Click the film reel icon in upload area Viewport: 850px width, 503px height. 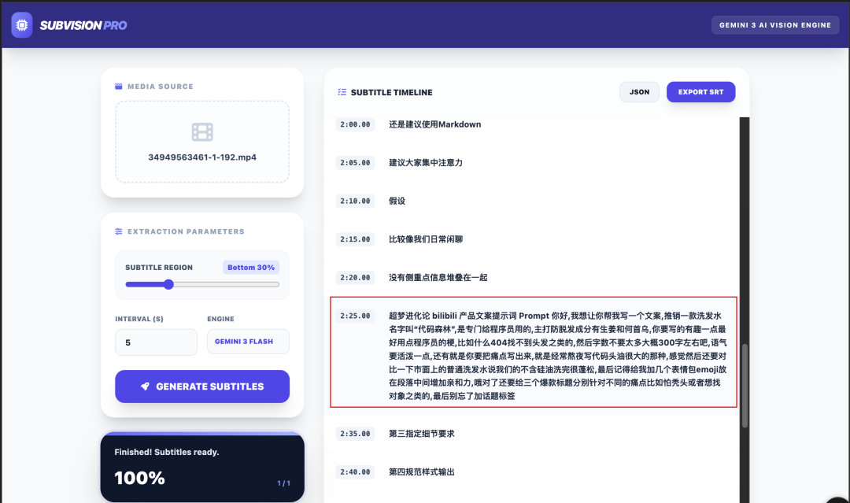pos(202,132)
